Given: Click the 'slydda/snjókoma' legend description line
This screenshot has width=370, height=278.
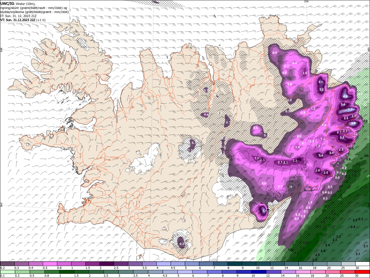Looking at the screenshot, I should click(x=34, y=12).
